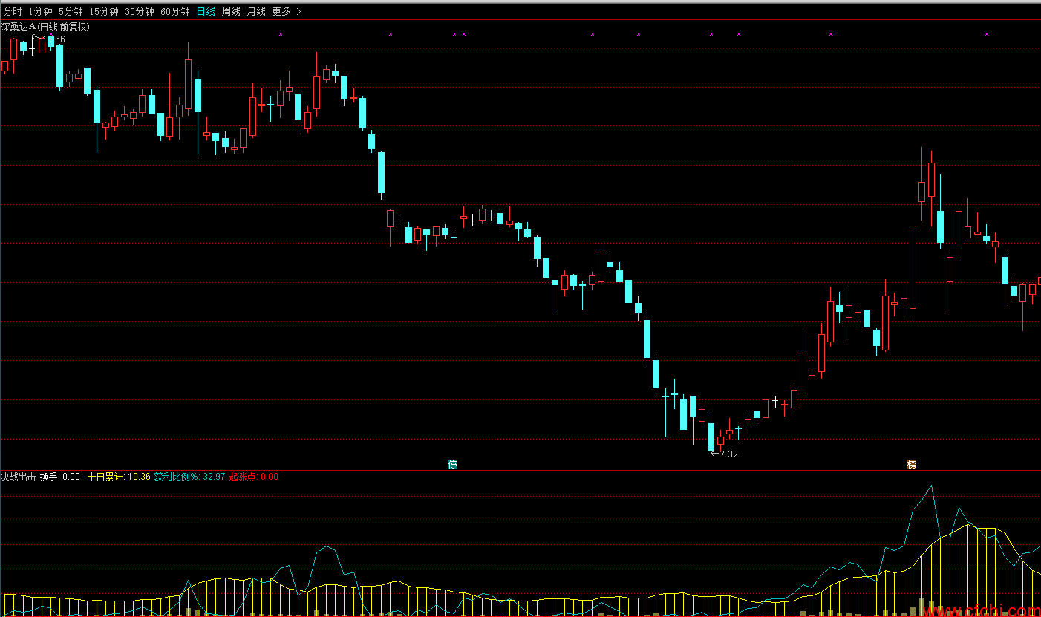Select the 1分钟 period tab
1041x617 pixels.
click(x=40, y=11)
